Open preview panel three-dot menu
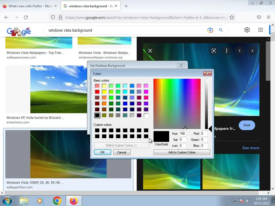275x206 pixels. (x=227, y=51)
